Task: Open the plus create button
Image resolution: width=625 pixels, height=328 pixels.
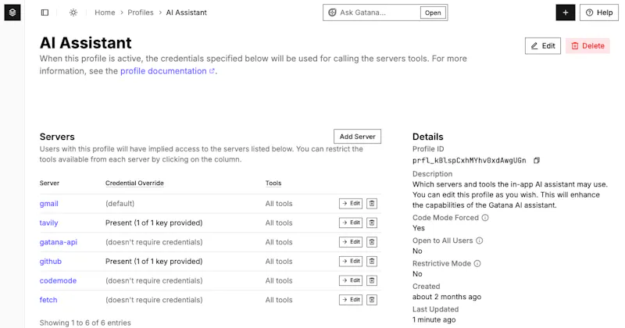Action: 565,12
